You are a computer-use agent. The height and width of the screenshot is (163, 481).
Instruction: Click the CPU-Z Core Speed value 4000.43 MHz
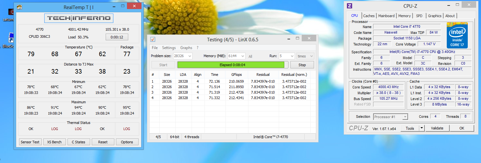[x=388, y=87]
